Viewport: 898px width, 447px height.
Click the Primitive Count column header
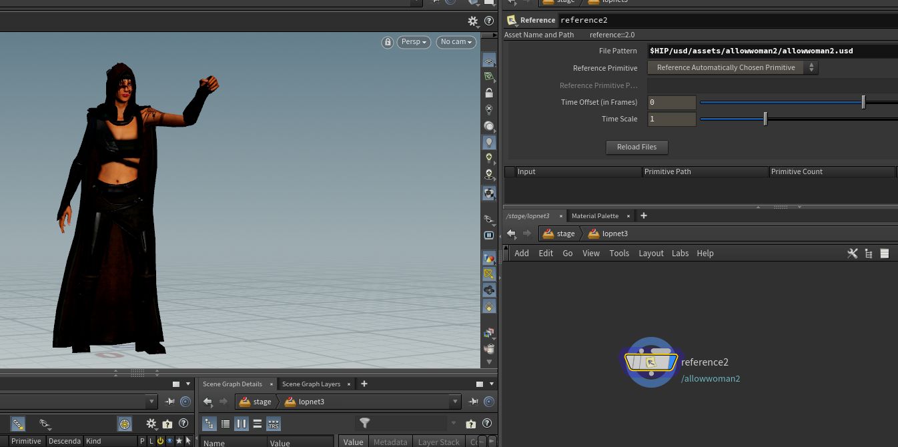(x=831, y=171)
